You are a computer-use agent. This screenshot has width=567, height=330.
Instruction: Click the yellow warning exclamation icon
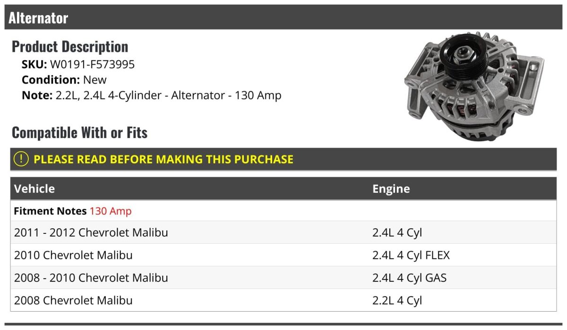coord(21,159)
